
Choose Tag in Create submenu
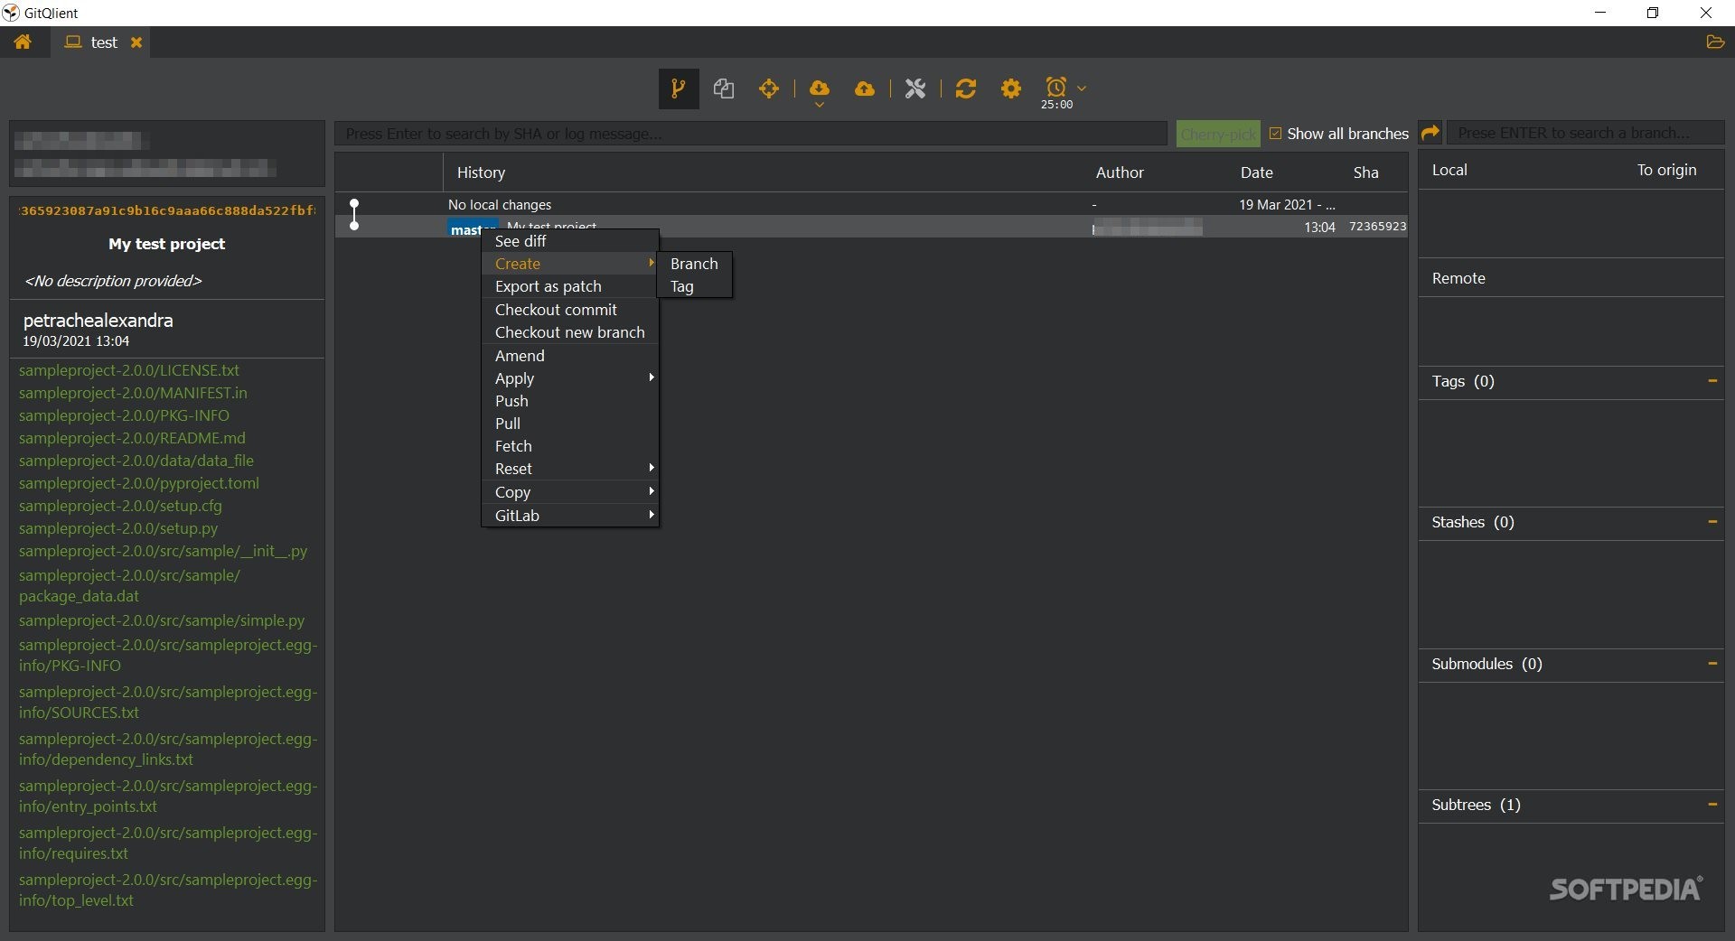[694, 286]
